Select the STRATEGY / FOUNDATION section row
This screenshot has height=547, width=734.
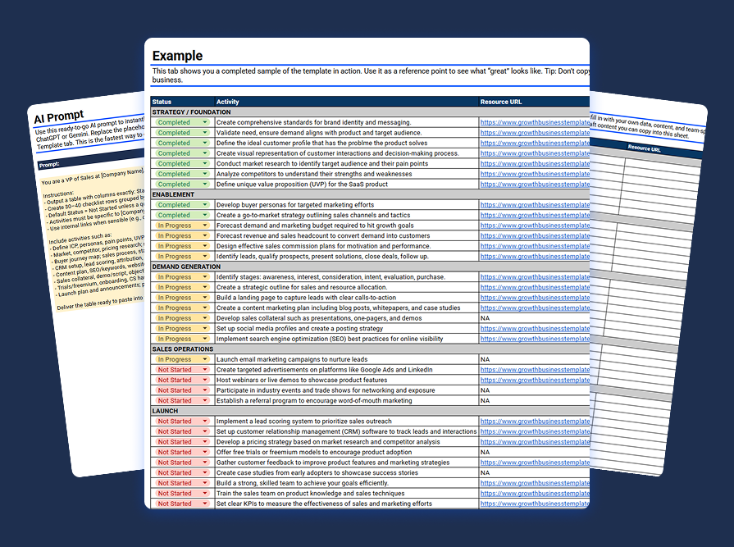(370, 112)
